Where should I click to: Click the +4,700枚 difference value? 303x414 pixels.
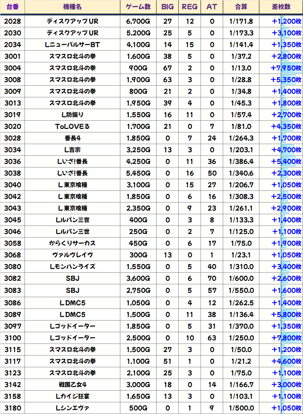(x=287, y=150)
